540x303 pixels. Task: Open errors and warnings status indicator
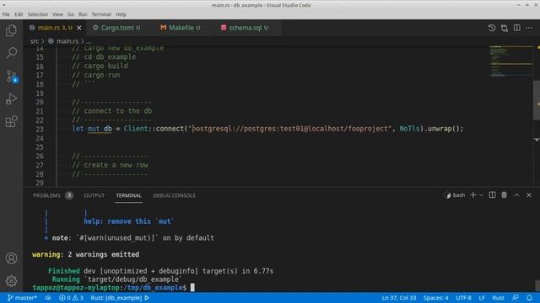coord(71,298)
